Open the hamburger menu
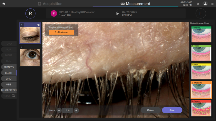The height and width of the screenshot is (121, 216). pyautogui.click(x=212, y=4)
